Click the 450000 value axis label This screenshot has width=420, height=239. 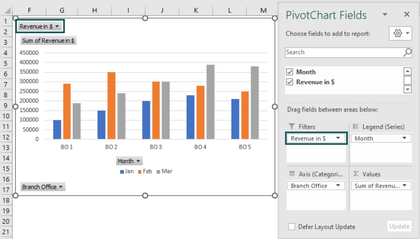click(29, 53)
